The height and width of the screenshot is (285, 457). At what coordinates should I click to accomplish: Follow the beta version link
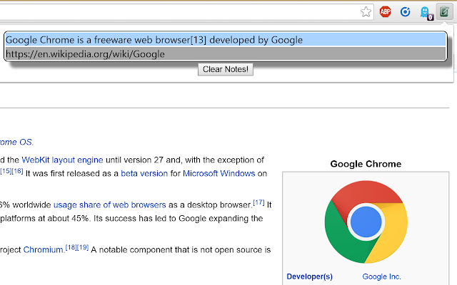[144, 174]
